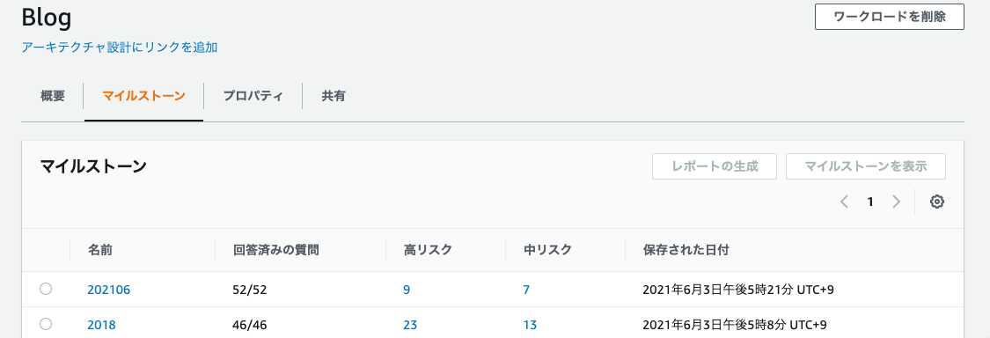Click the マイルストーンを表示 button

pyautogui.click(x=866, y=166)
